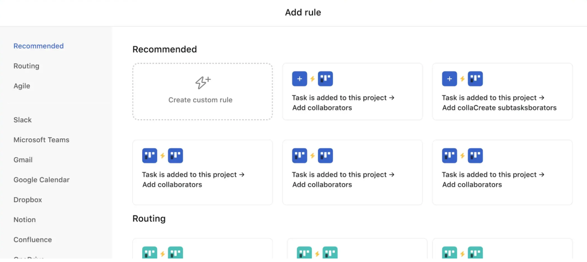Open Dropbox integration rules
The image size is (587, 262).
pyautogui.click(x=28, y=200)
